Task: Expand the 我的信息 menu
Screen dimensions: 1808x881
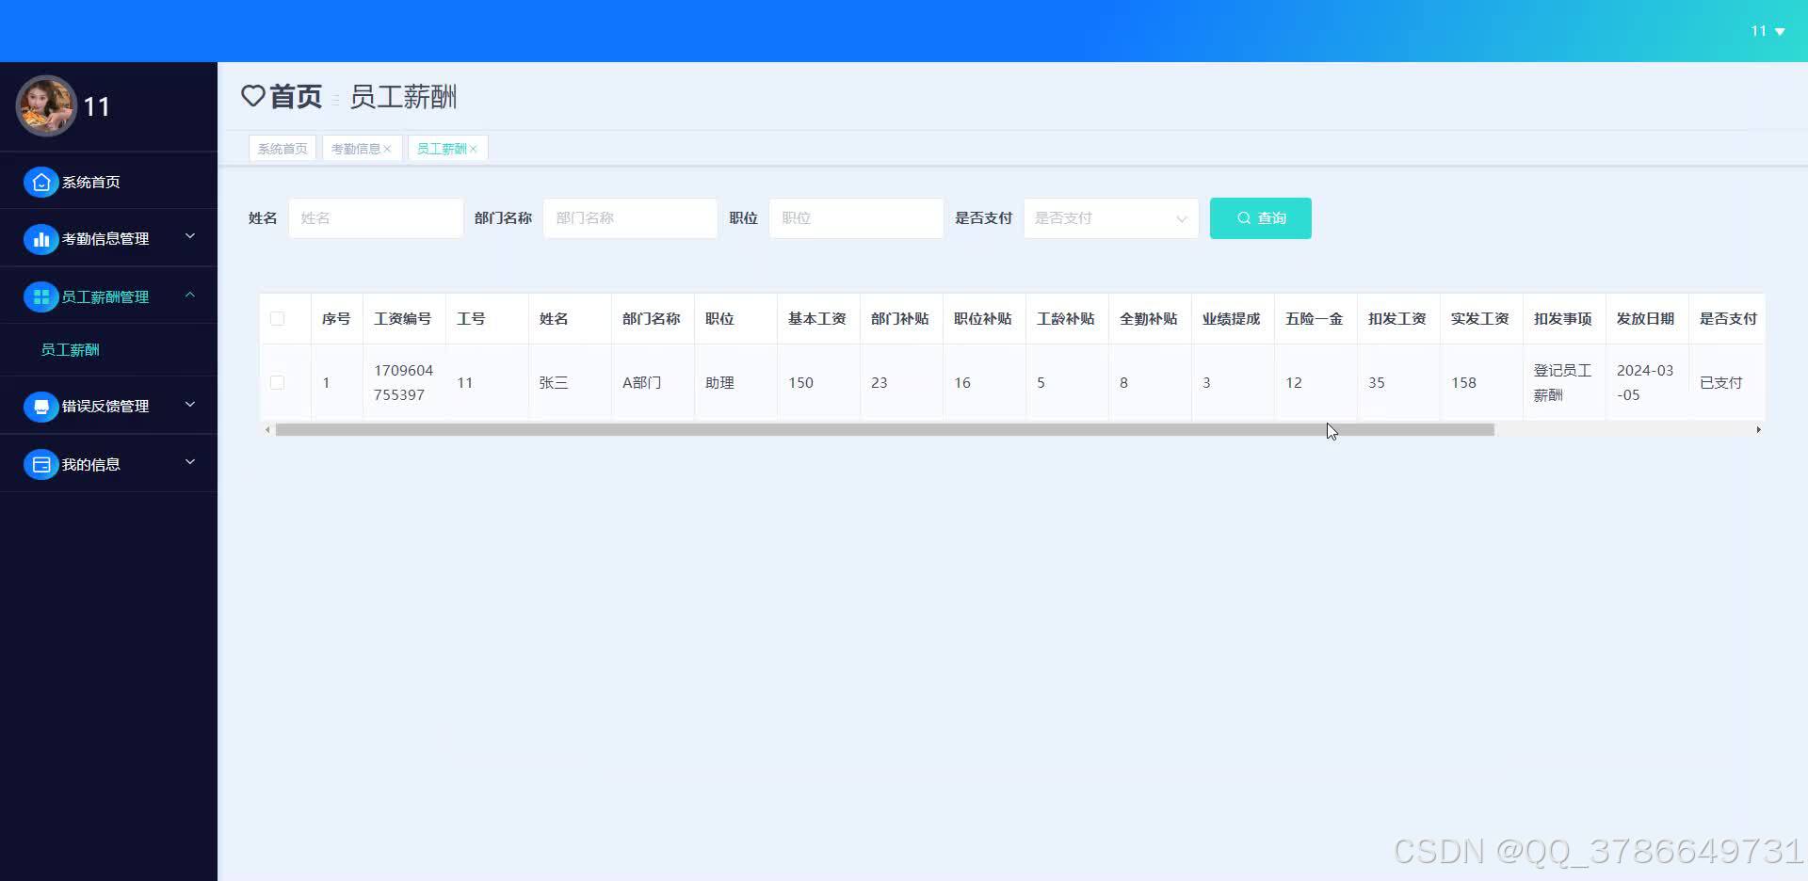Action: tap(189, 461)
